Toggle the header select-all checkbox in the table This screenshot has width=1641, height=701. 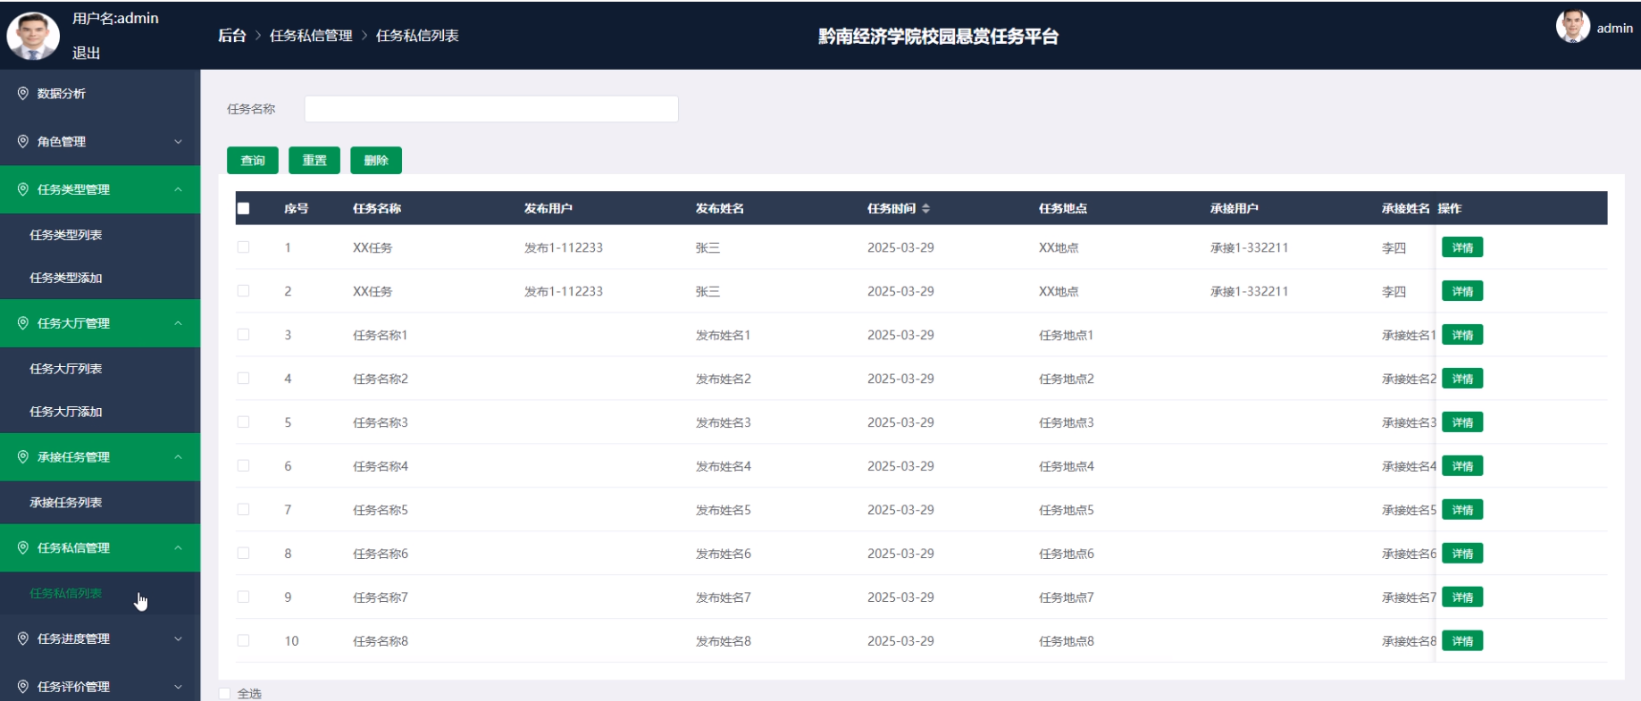click(243, 208)
